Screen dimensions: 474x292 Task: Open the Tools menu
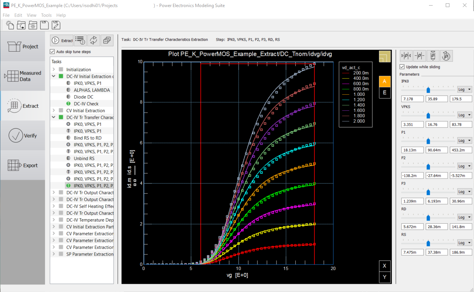click(46, 15)
